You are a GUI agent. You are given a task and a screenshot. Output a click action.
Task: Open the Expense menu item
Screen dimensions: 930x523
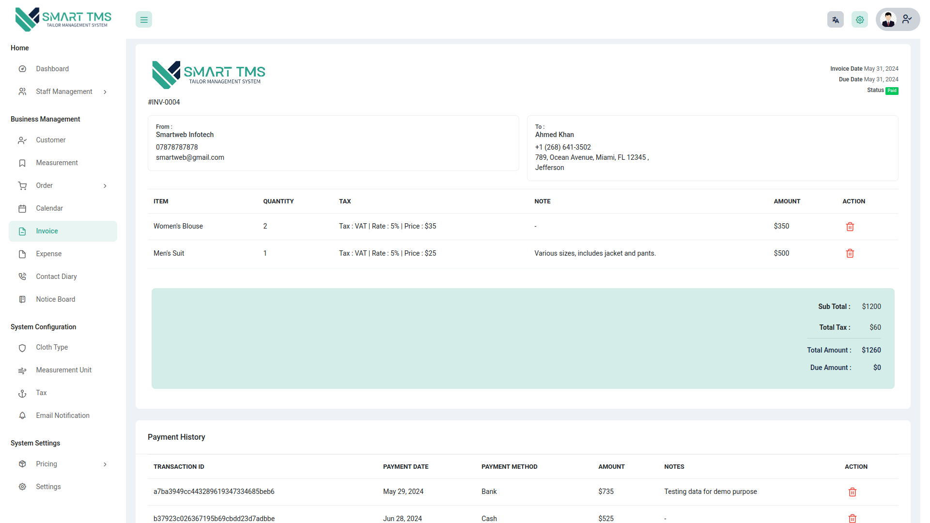click(x=48, y=254)
